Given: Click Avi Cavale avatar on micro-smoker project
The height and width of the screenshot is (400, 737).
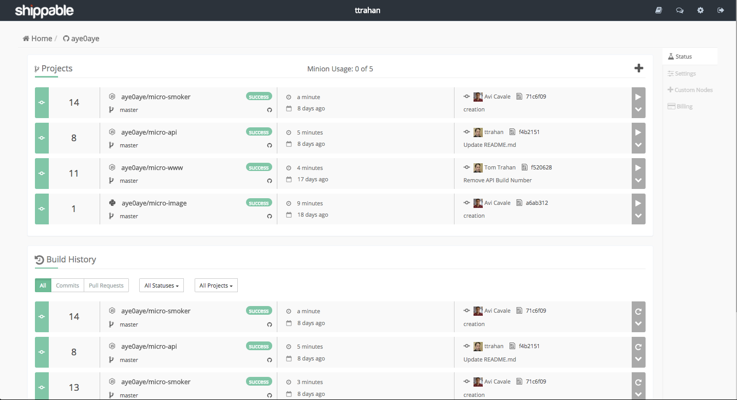Looking at the screenshot, I should pos(478,97).
